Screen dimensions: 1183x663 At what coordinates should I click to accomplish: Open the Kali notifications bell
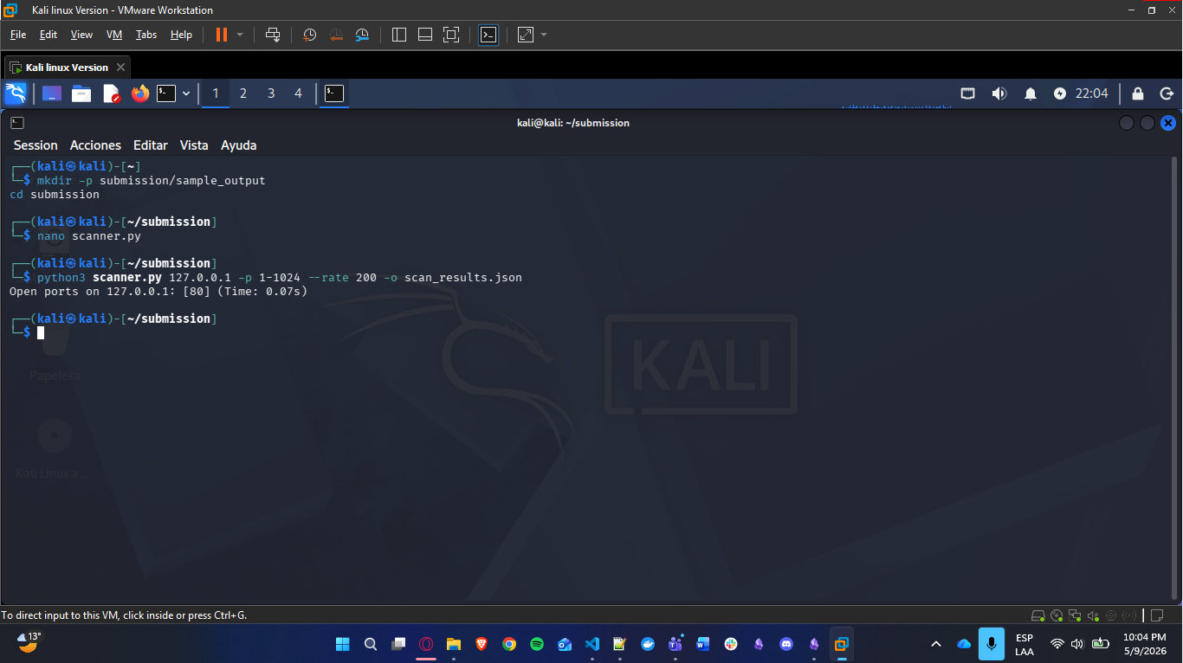click(x=1031, y=93)
